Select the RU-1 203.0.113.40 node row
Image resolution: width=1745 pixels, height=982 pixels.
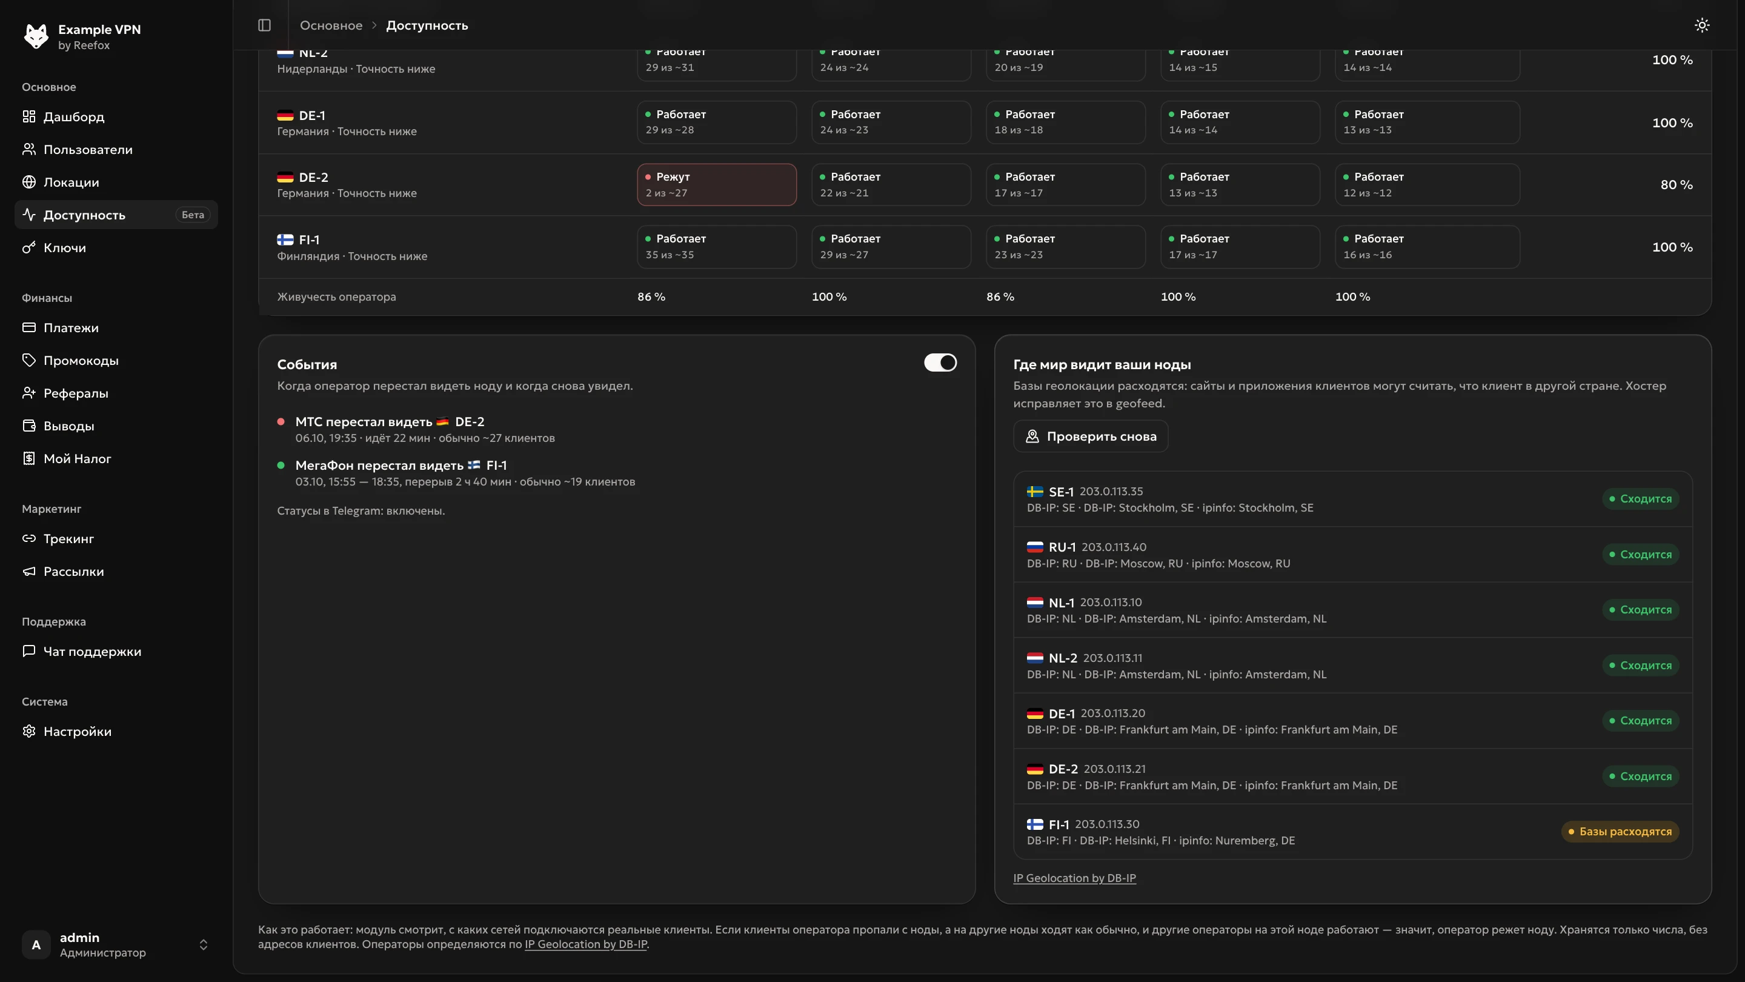point(1353,555)
